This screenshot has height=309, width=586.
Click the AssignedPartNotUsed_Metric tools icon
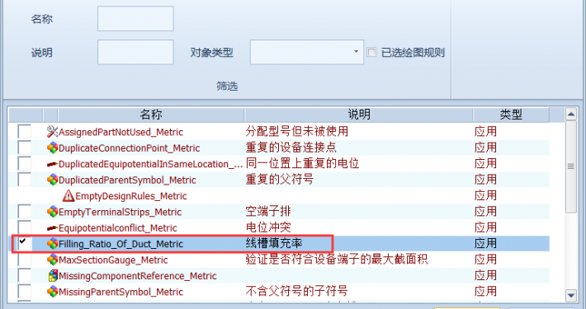point(52,132)
